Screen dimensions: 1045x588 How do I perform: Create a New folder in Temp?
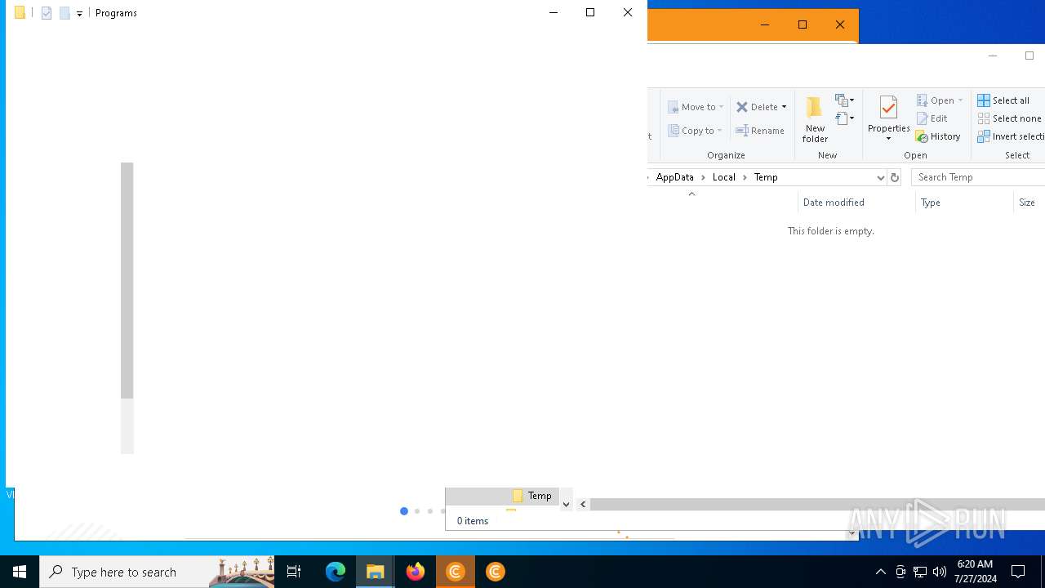[x=815, y=119]
